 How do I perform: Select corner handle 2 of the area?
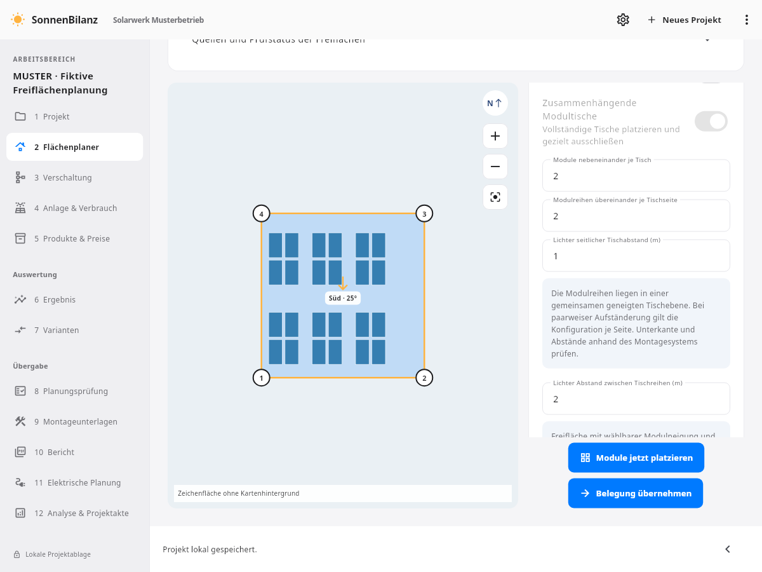[x=424, y=378]
